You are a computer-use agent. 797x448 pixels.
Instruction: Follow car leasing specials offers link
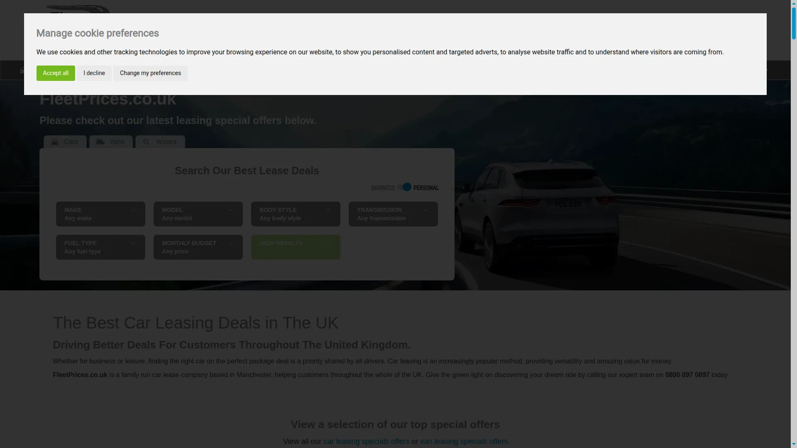[366, 441]
